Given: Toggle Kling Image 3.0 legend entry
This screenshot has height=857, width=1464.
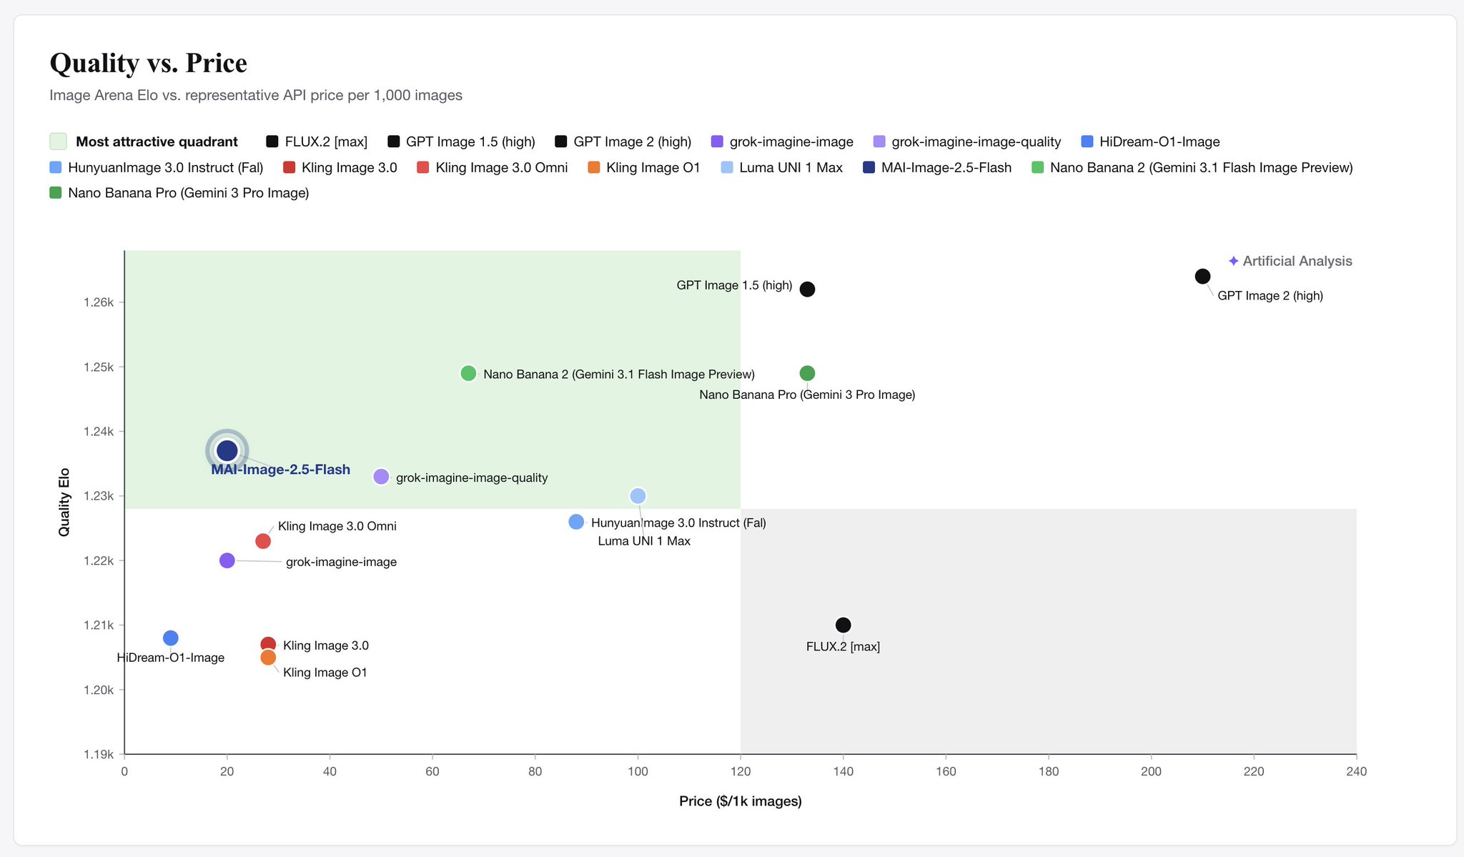Looking at the screenshot, I should 340,168.
